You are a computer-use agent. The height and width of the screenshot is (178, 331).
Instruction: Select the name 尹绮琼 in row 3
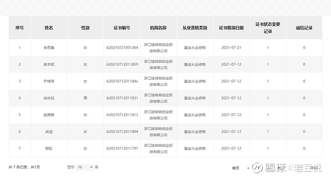coord(49,81)
